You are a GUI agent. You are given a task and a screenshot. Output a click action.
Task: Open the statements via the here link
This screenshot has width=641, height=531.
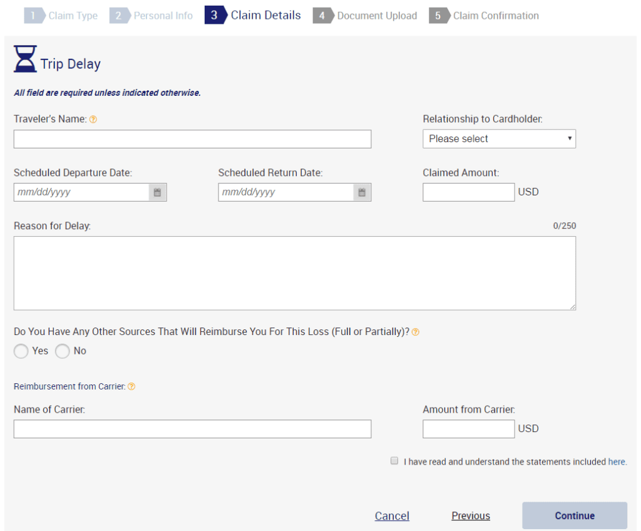pyautogui.click(x=617, y=461)
